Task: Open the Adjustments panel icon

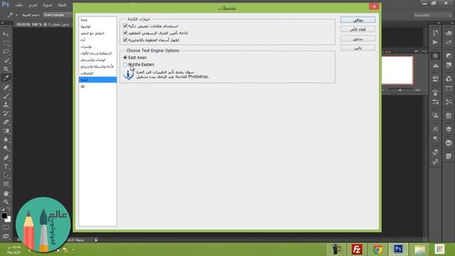Action: [x=449, y=55]
